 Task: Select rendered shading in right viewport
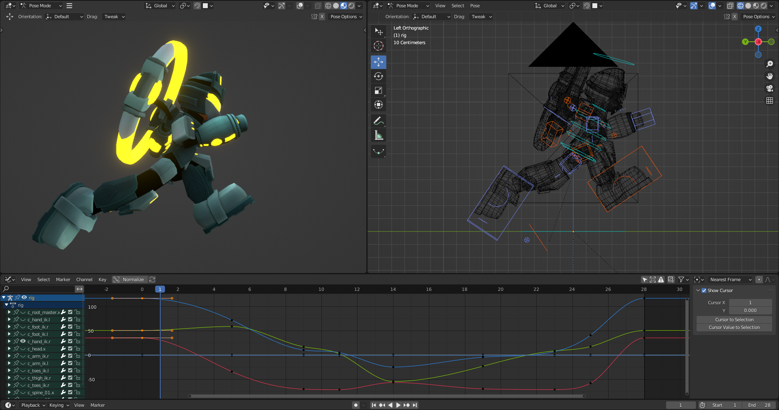coord(764,6)
